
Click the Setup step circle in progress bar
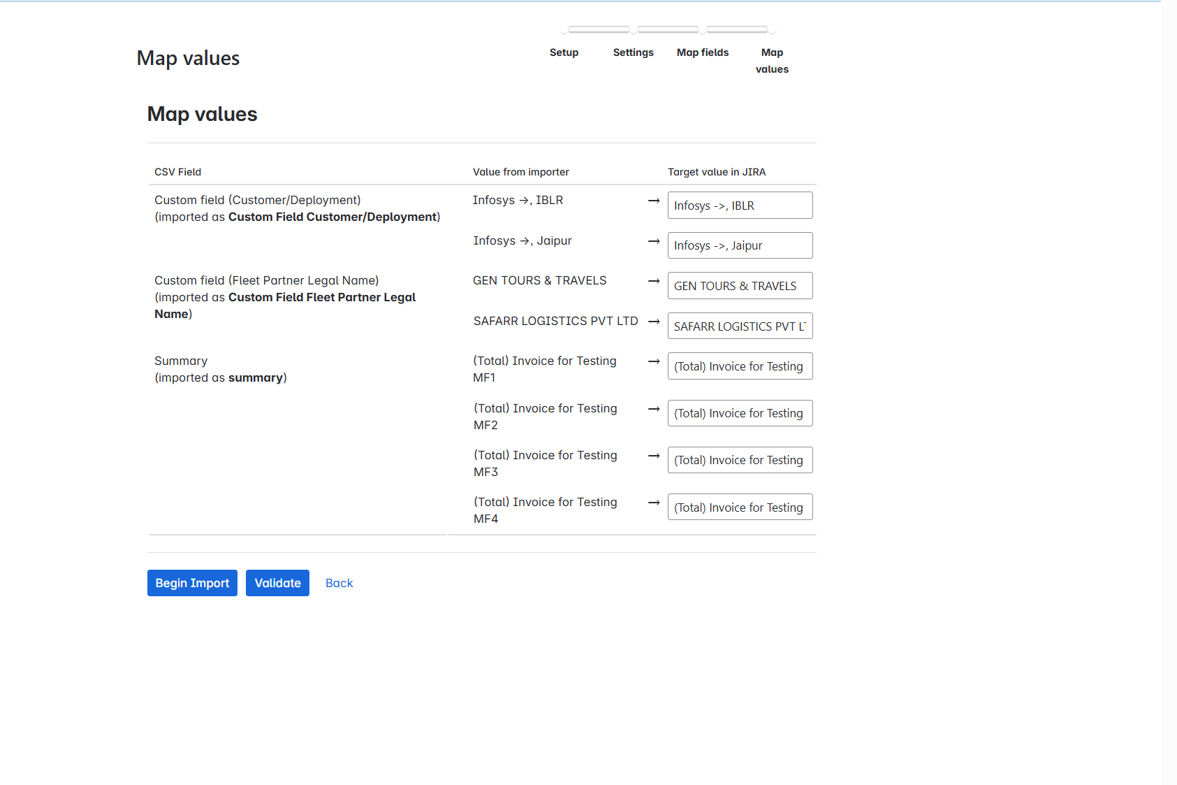point(563,29)
